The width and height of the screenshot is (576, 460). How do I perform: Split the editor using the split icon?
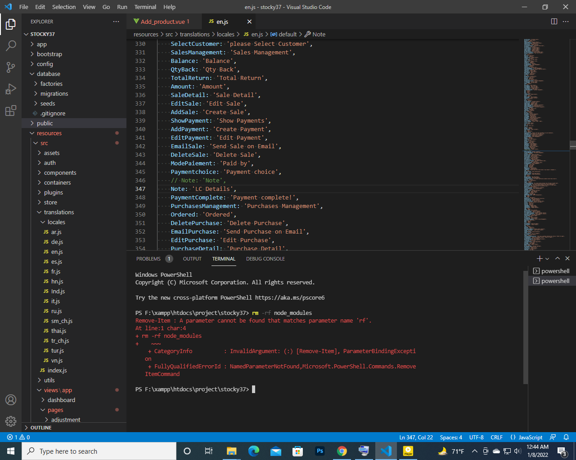point(553,21)
